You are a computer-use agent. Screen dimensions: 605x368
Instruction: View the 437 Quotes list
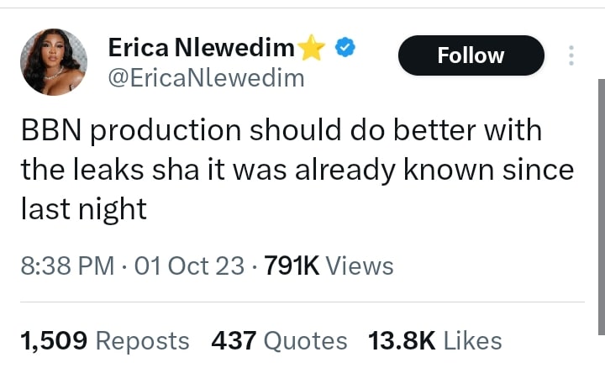click(279, 340)
